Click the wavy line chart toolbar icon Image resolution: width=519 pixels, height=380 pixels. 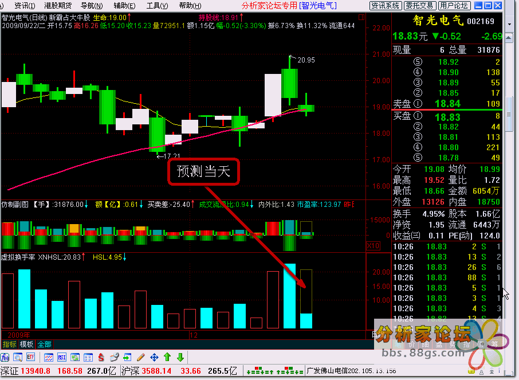49,357
